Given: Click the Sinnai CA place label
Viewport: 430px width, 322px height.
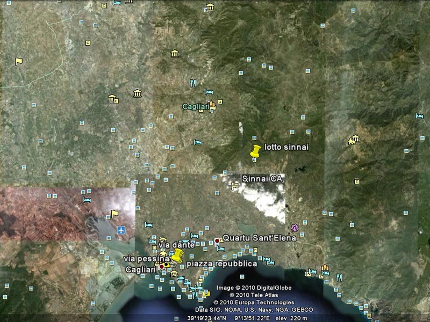Looking at the screenshot, I should click(x=262, y=178).
